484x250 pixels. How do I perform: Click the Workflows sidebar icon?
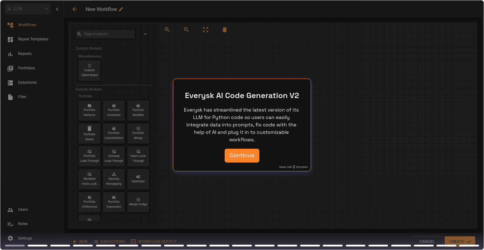point(10,25)
